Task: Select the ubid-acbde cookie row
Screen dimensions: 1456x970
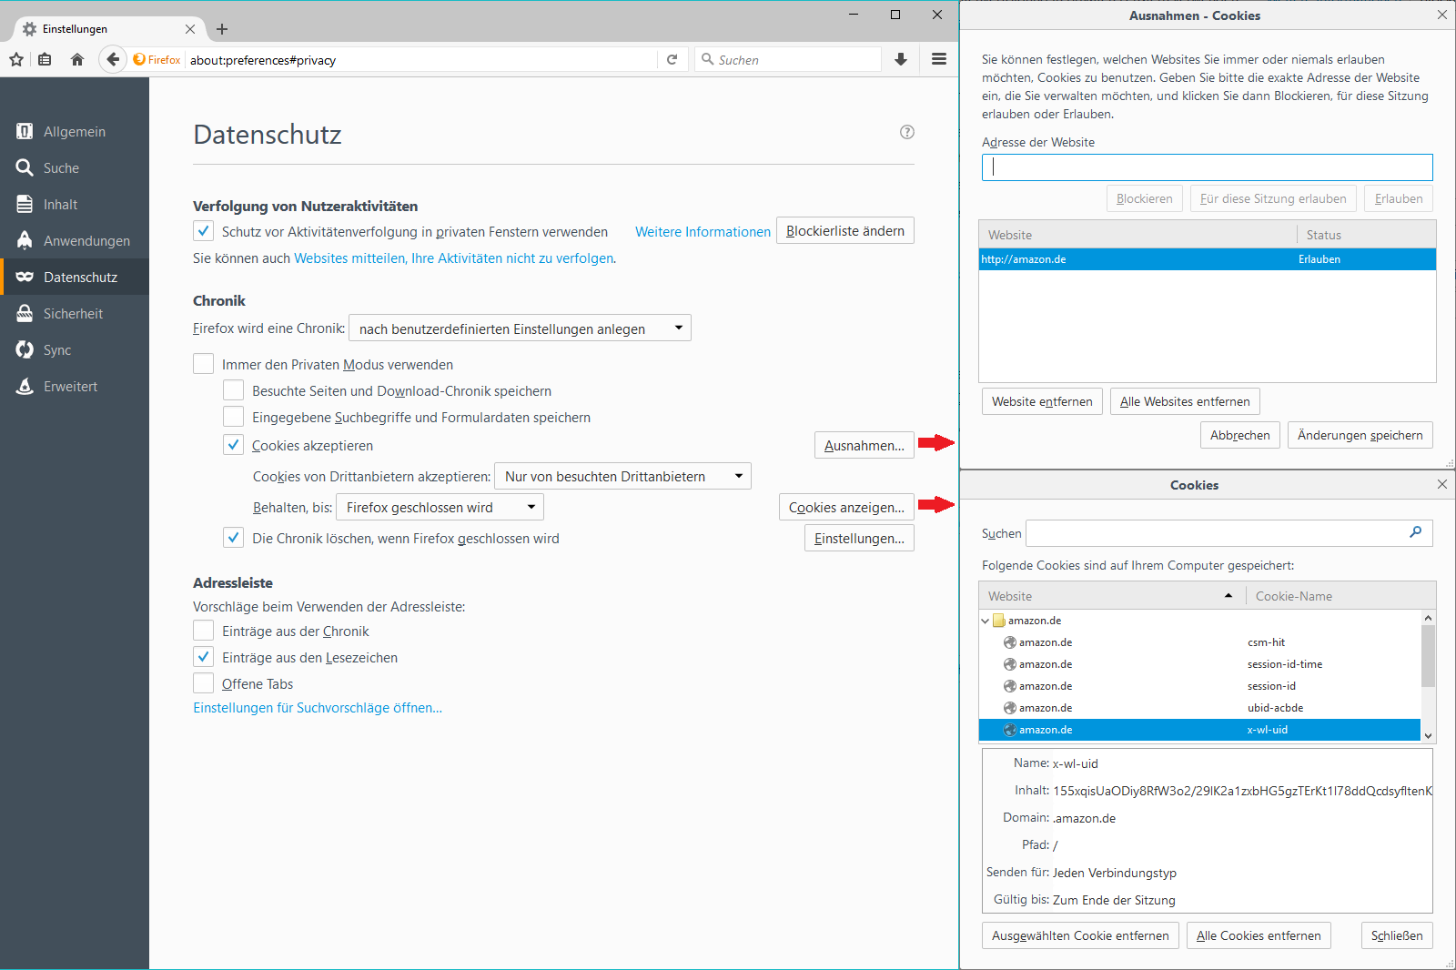Action: [1199, 708]
